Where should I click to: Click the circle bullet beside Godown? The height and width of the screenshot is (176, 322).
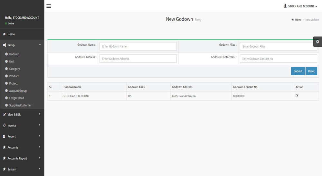click(6, 54)
